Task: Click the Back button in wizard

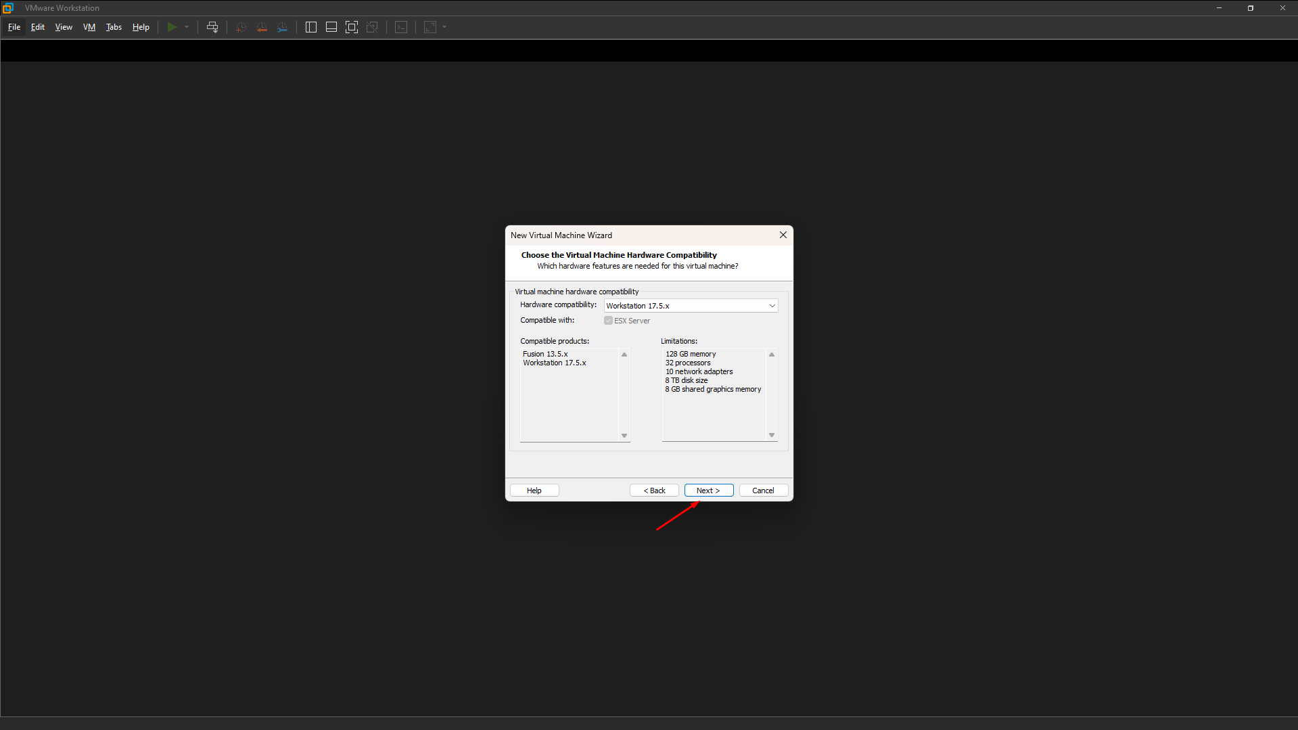Action: [654, 491]
